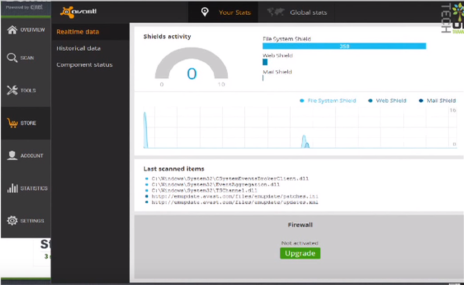Click the CSystemEventsBrokerClient.dll scanned item
This screenshot has width=464, height=285.
[x=230, y=179]
